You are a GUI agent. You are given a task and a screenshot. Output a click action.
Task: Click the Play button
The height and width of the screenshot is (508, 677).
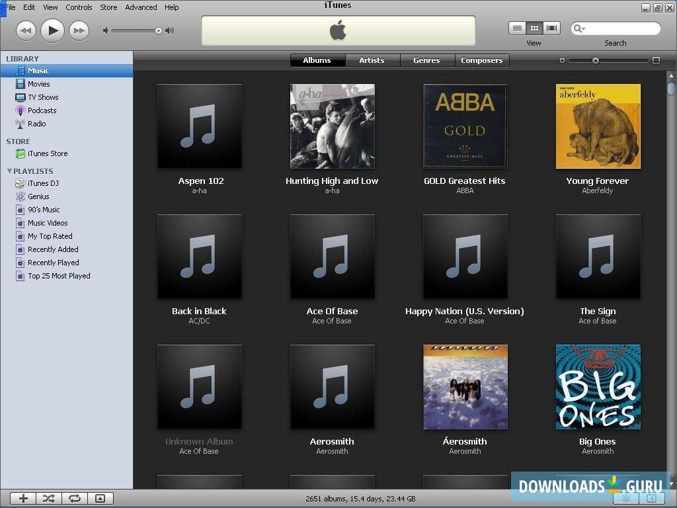point(53,30)
